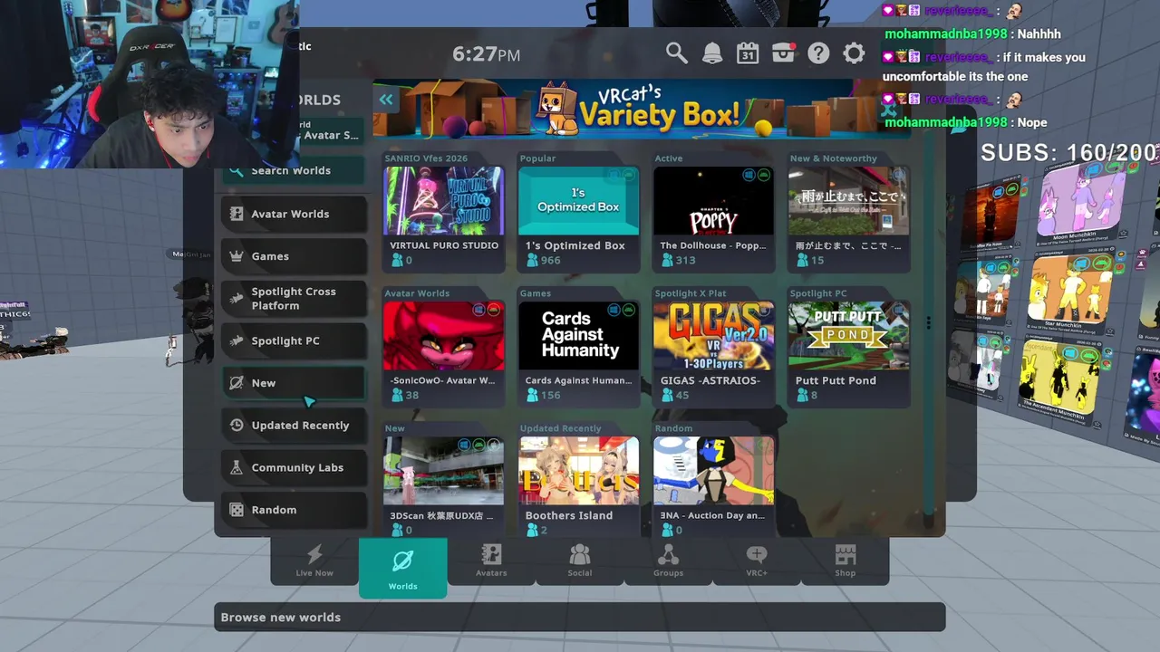
Task: Click the vertical three-dot handle beside world list
Action: coord(928,322)
